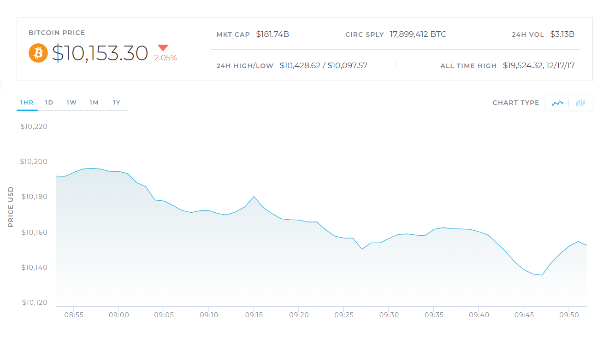The image size is (603, 338).
Task: Choose the 1M time range tab
Action: [x=94, y=103]
